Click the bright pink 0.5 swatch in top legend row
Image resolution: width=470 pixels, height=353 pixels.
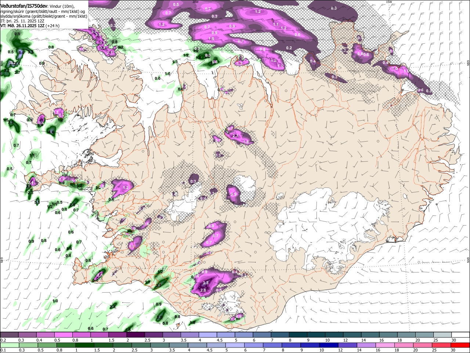pos(63,335)
